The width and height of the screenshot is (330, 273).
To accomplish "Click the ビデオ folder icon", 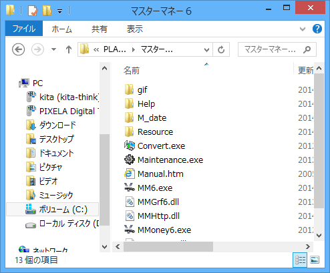I will point(31,181).
